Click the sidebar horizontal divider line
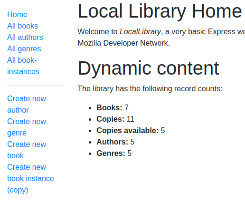Image resolution: width=245 pixels, height=202 pixels. (x=35, y=85)
